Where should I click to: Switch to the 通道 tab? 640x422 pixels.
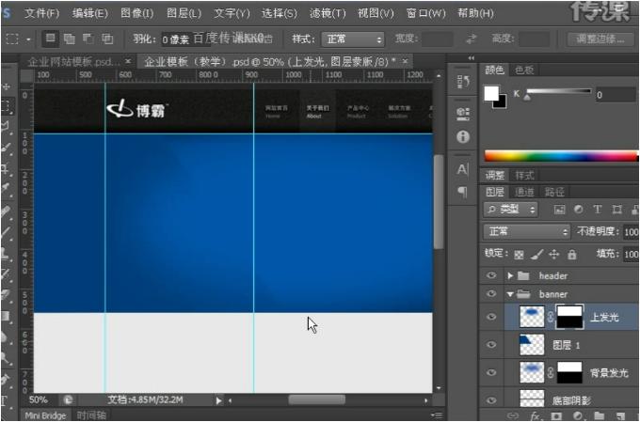click(x=524, y=192)
